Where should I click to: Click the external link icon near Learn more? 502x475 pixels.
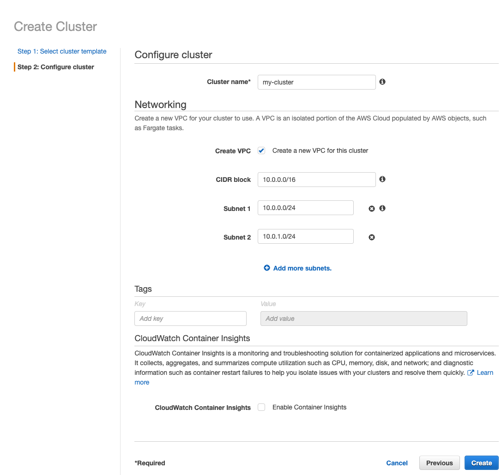[x=470, y=373]
